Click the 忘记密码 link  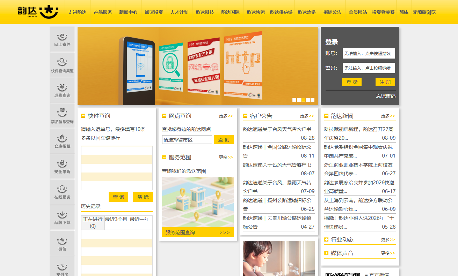386,96
